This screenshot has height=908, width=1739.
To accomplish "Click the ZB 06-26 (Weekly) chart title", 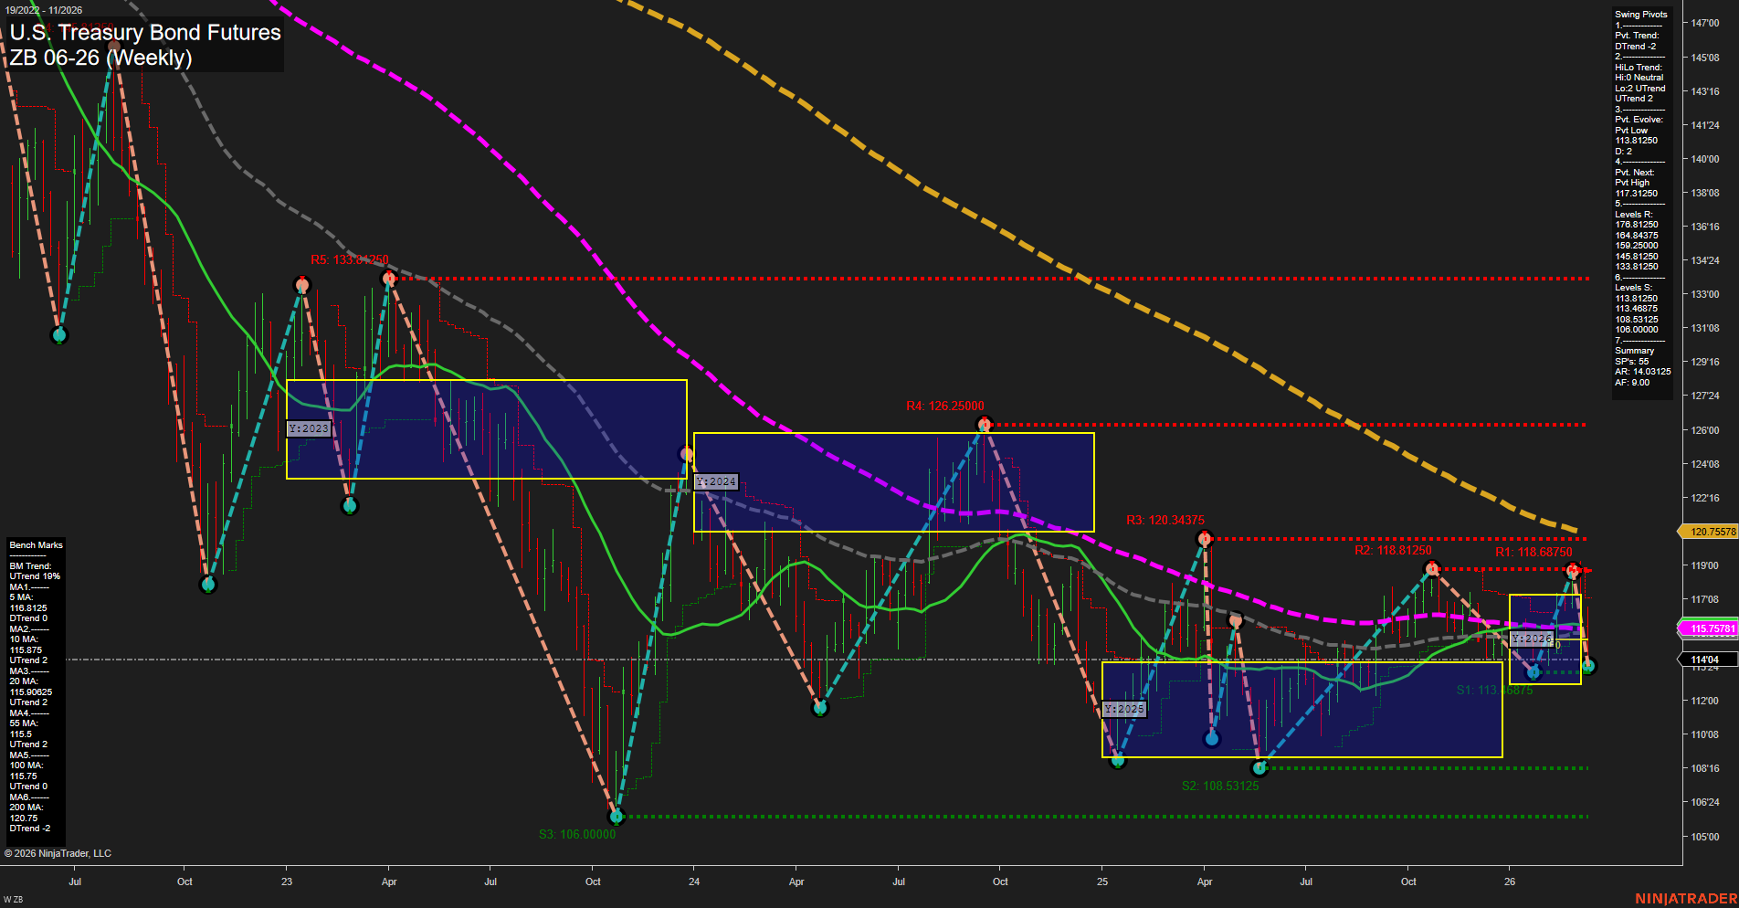I will [x=100, y=57].
